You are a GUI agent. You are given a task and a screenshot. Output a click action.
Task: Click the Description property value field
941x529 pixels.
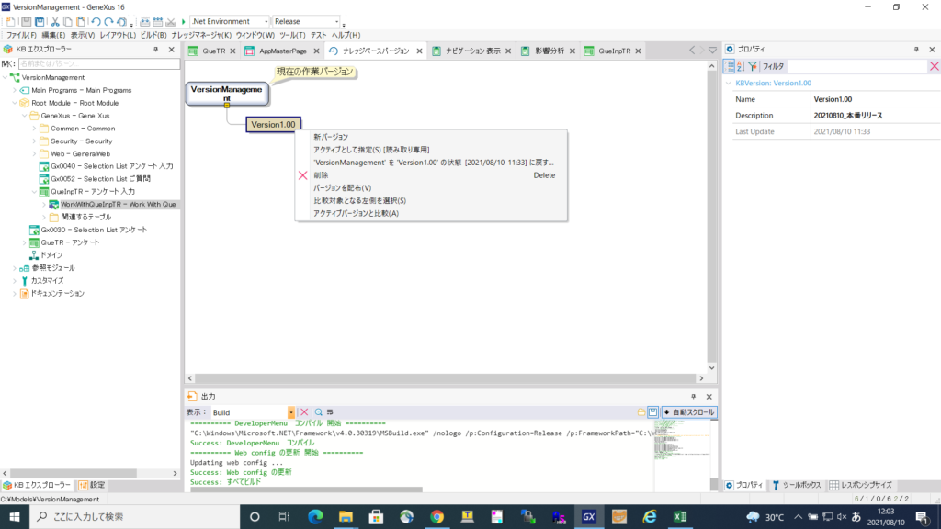tap(875, 116)
